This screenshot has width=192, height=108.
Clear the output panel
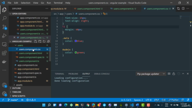(169, 74)
